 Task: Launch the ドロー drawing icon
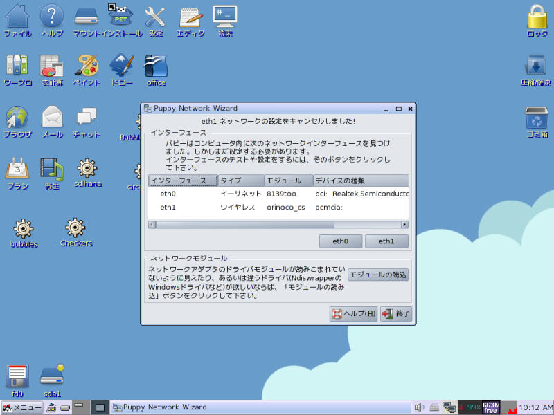(x=122, y=64)
